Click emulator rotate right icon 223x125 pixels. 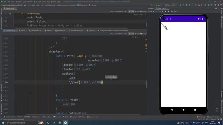click(160, 11)
